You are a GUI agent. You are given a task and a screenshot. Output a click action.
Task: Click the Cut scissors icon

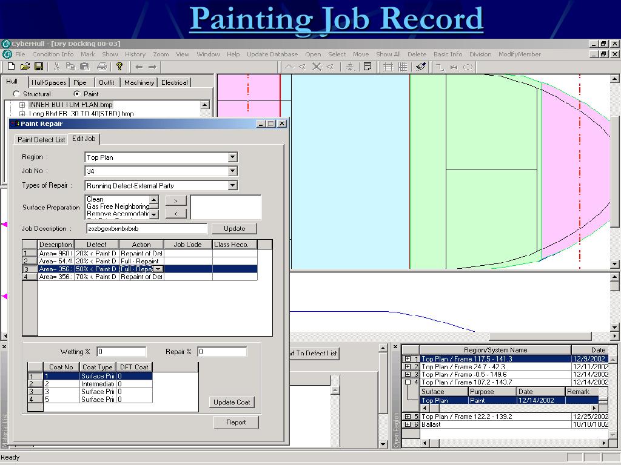coord(56,67)
